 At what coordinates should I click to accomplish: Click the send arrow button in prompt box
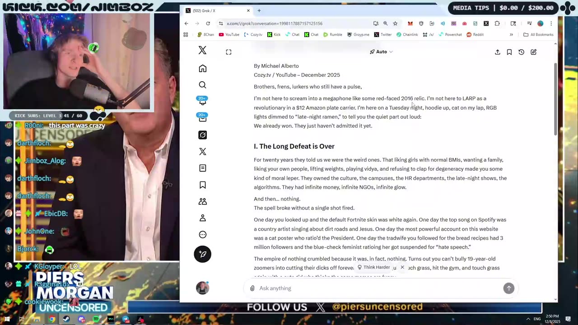(x=508, y=288)
